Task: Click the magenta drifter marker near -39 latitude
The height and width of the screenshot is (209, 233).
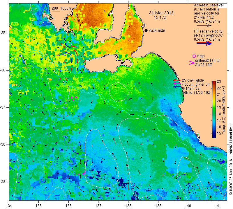Action: click(x=82, y=173)
